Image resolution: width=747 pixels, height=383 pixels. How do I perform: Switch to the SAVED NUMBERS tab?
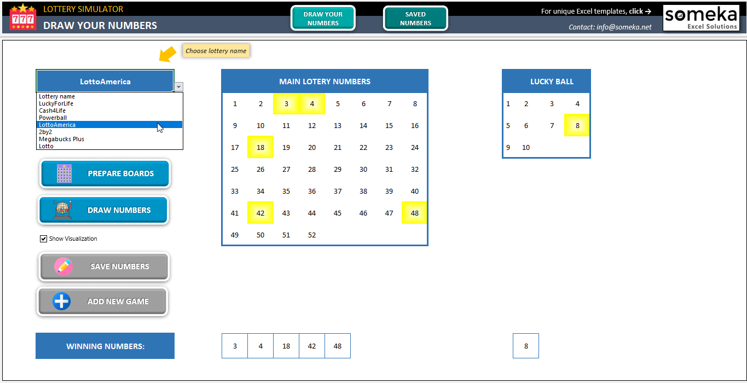point(415,18)
